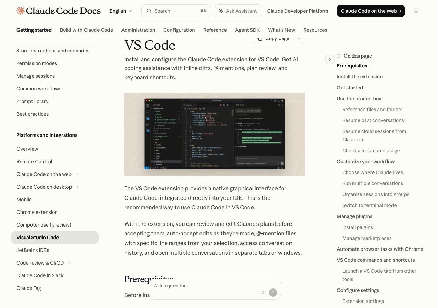Jump to Choose where Claude lives

pyautogui.click(x=373, y=172)
